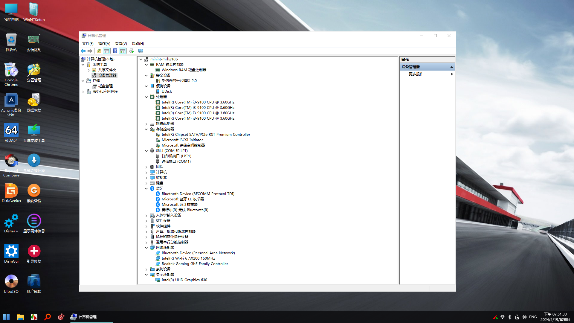The width and height of the screenshot is (574, 323).
Task: Open the 分区管理 desktop icon
Action: coord(34,73)
